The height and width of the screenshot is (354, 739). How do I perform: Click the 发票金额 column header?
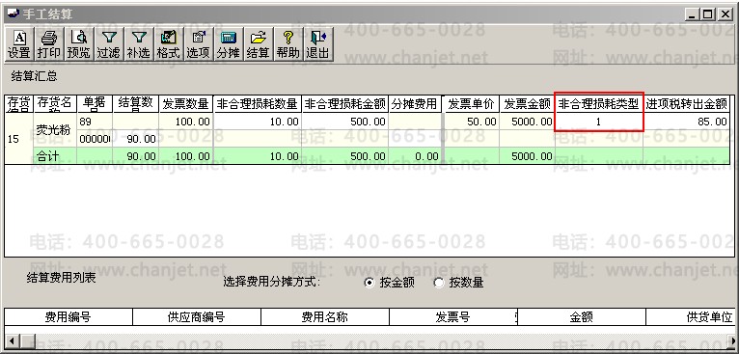click(x=527, y=104)
